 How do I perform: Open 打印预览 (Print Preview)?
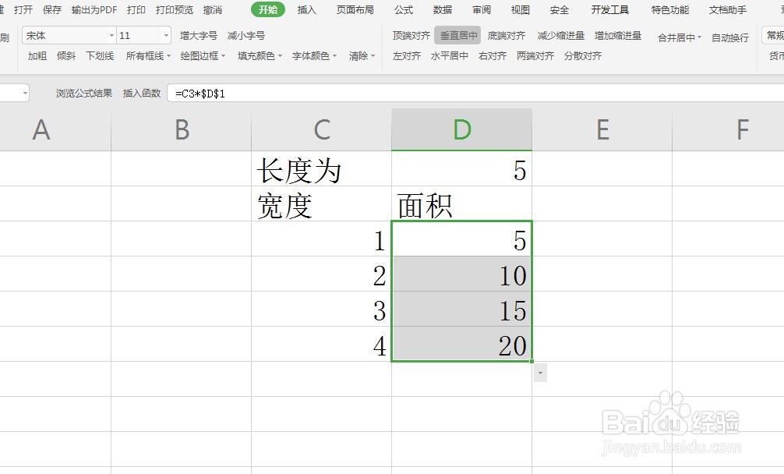click(176, 10)
